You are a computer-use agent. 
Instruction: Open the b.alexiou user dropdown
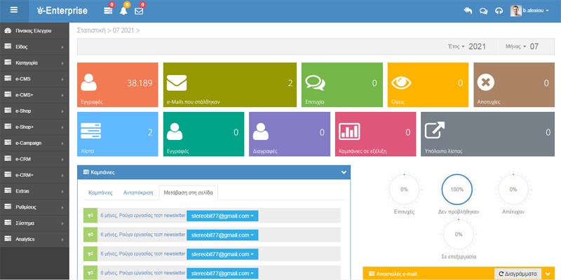tap(529, 10)
